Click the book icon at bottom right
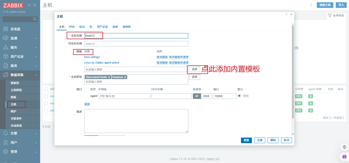The image size is (349, 163). click(x=344, y=147)
